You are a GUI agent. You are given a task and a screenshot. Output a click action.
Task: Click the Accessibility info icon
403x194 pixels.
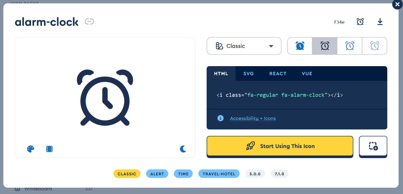pyautogui.click(x=220, y=118)
